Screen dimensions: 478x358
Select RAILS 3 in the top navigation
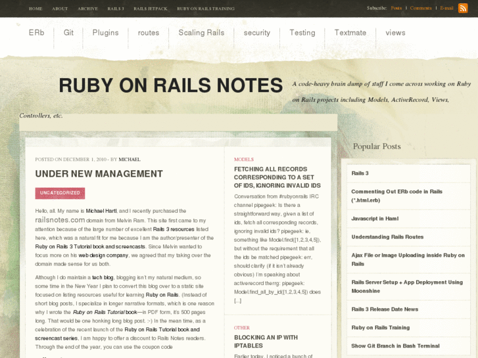pos(116,9)
